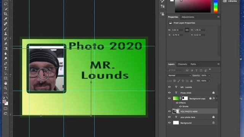244x137 pixels.
Task: Open the Brushes panel icon
Action: (x=162, y=6)
